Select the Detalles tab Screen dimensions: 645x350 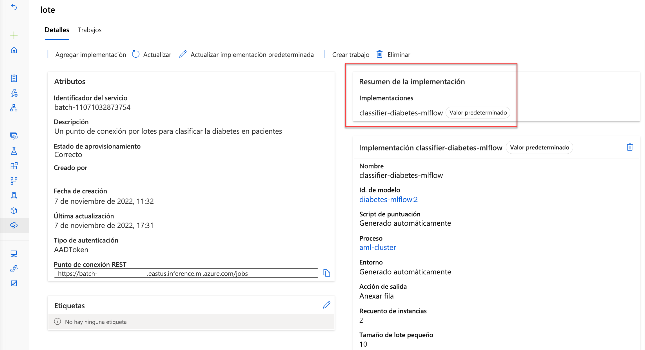tap(57, 30)
